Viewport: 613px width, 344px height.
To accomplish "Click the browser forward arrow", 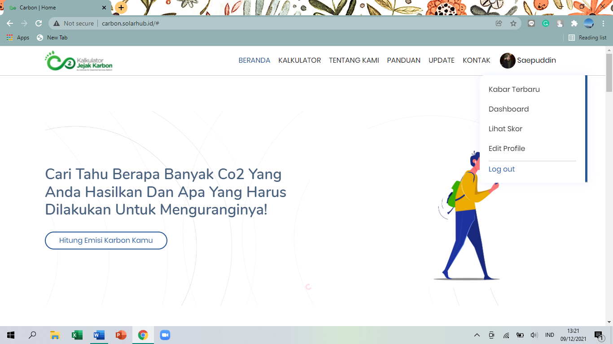I will (24, 23).
